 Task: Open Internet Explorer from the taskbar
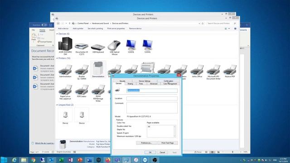[14, 160]
